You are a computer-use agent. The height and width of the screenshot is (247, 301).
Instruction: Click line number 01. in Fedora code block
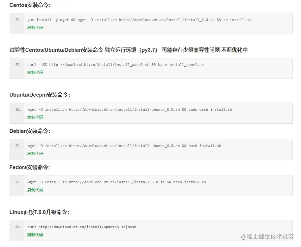[x=18, y=182]
